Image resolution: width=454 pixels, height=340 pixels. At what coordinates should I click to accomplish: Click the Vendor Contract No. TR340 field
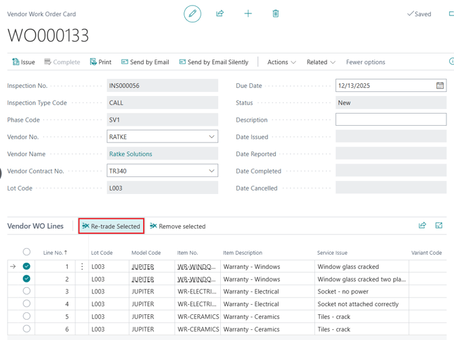click(x=162, y=171)
